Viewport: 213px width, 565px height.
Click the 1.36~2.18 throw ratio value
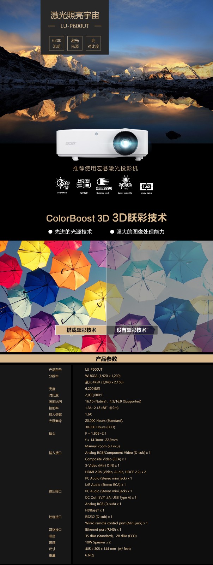click(102, 408)
